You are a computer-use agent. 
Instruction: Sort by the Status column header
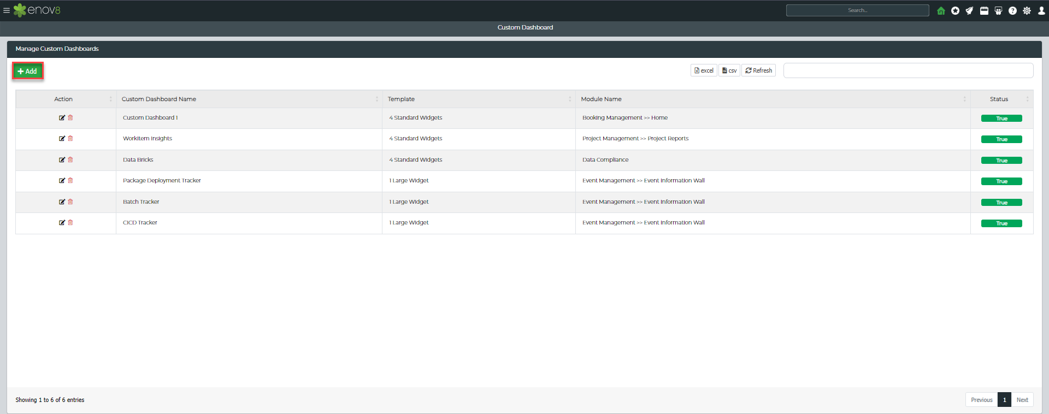[1002, 99]
